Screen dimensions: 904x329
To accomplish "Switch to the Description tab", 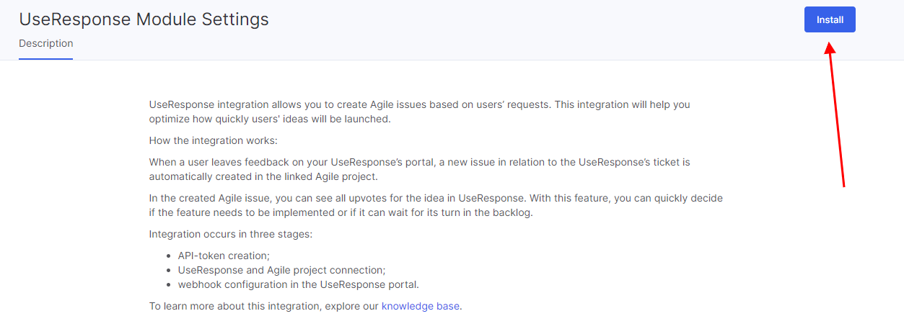I will [46, 43].
